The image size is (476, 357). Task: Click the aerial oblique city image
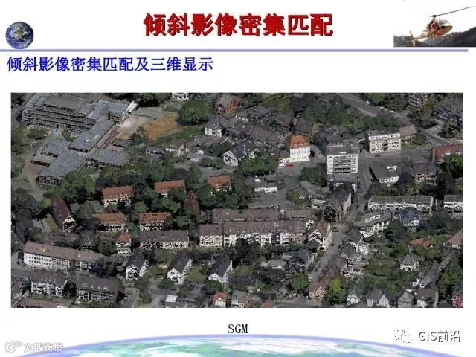click(237, 200)
